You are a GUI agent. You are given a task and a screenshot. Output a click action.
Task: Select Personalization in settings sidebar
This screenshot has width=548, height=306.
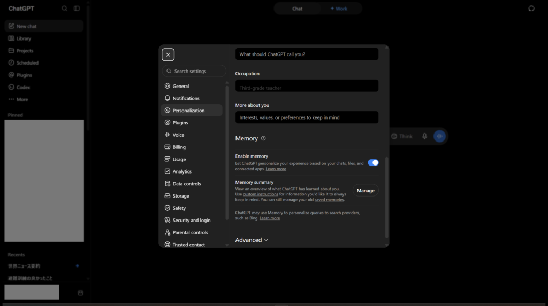click(192, 111)
